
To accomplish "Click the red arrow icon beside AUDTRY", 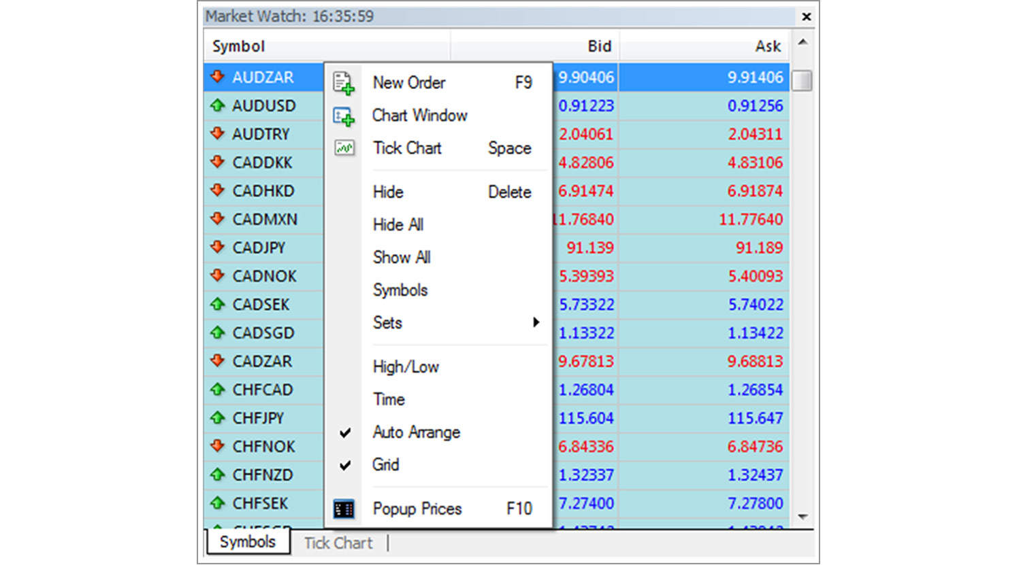I will [x=218, y=134].
